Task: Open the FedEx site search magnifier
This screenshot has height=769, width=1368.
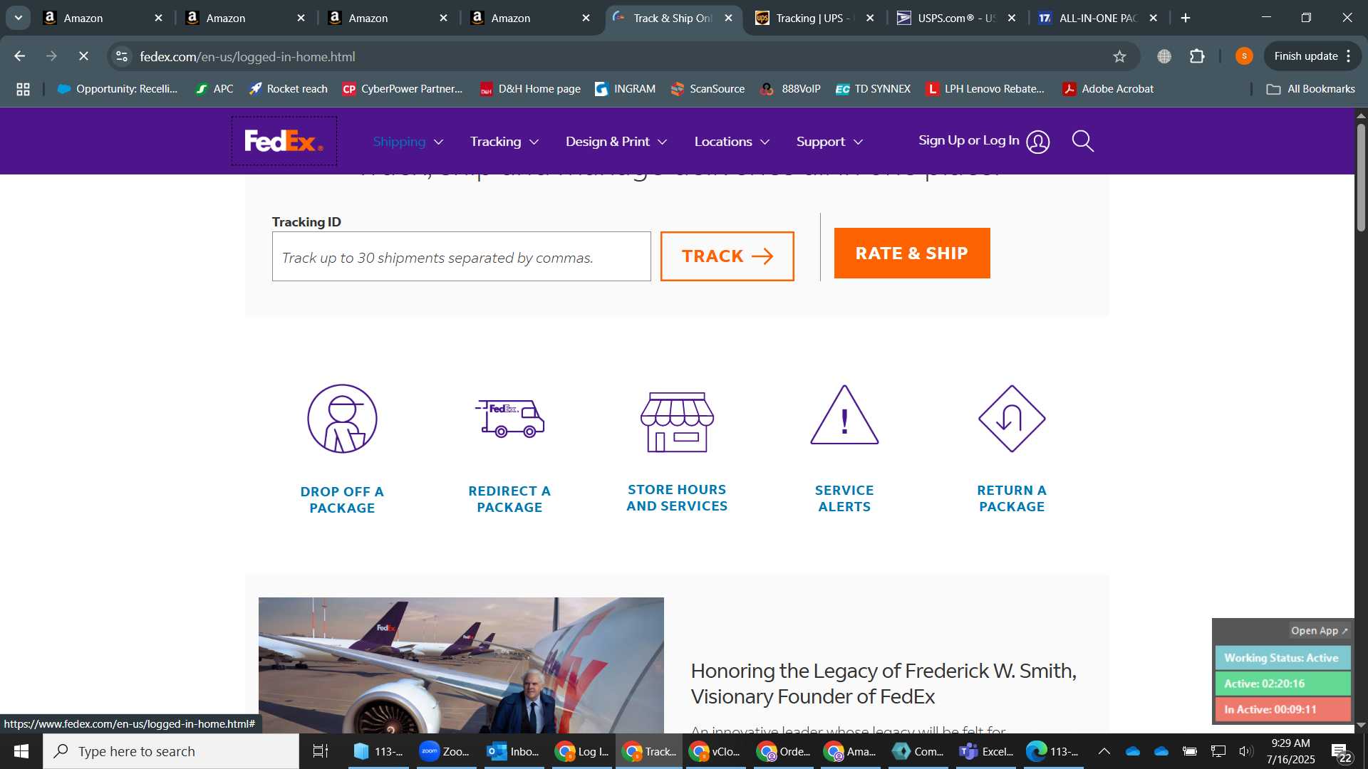Action: (1082, 141)
